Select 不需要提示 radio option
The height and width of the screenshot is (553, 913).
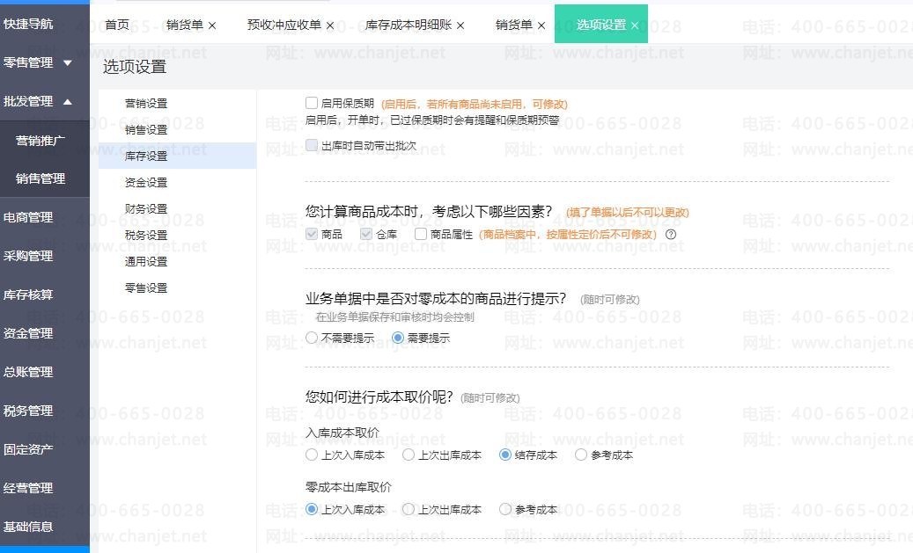coord(312,338)
